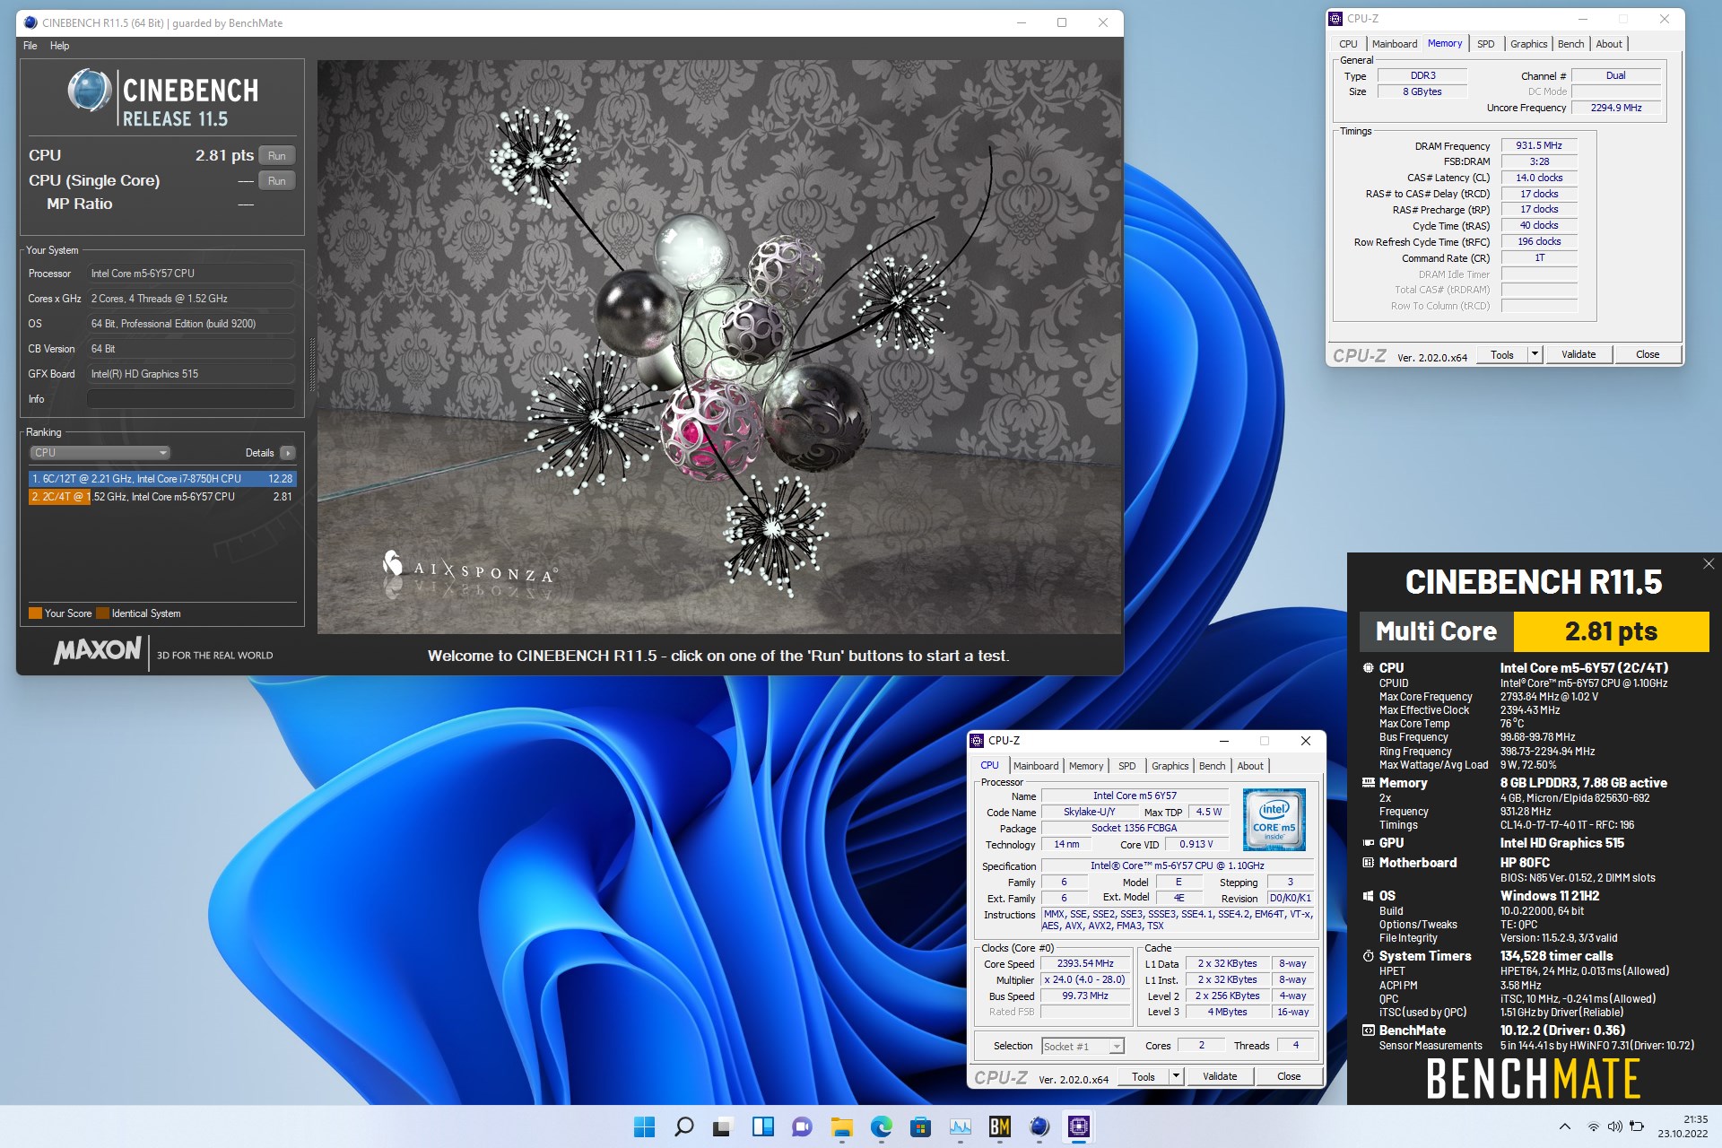Click the Intel Core m5 logo in CPU-Z
The height and width of the screenshot is (1148, 1722).
point(1274,820)
